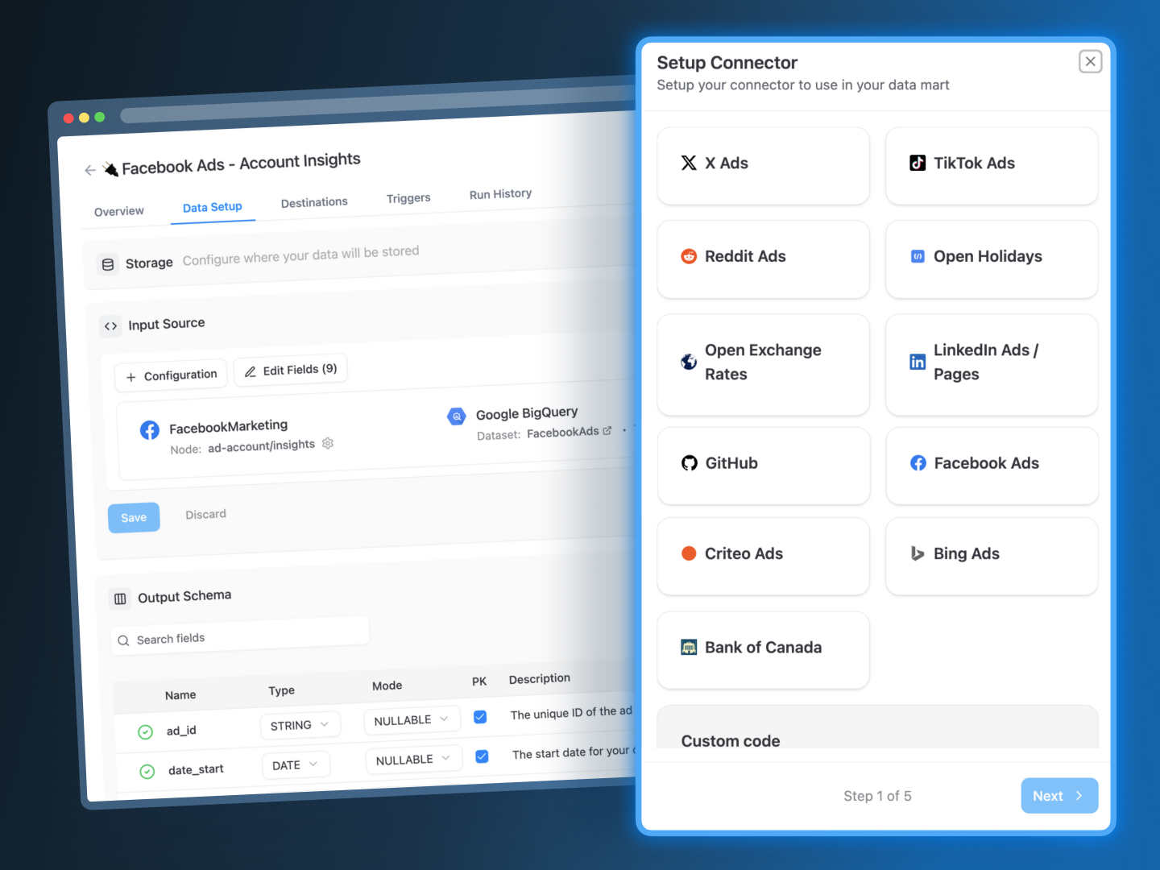Click the Facebook logo on the Facebook Ads card
This screenshot has height=870, width=1160.
click(x=918, y=463)
